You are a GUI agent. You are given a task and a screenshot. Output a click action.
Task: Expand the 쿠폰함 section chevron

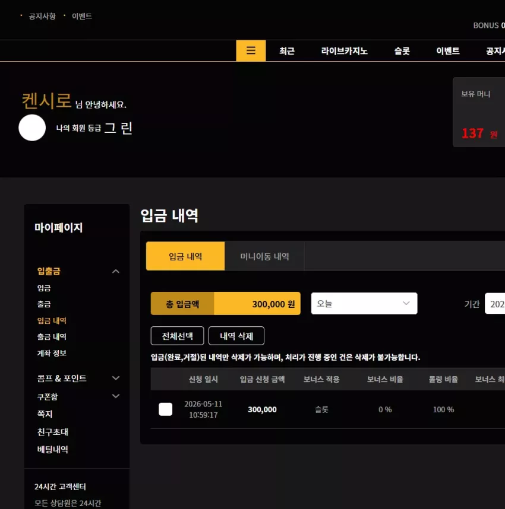click(116, 396)
